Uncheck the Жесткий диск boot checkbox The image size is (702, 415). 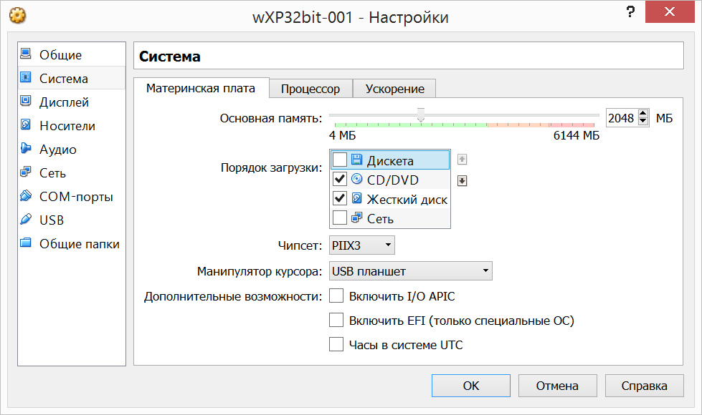[340, 198]
